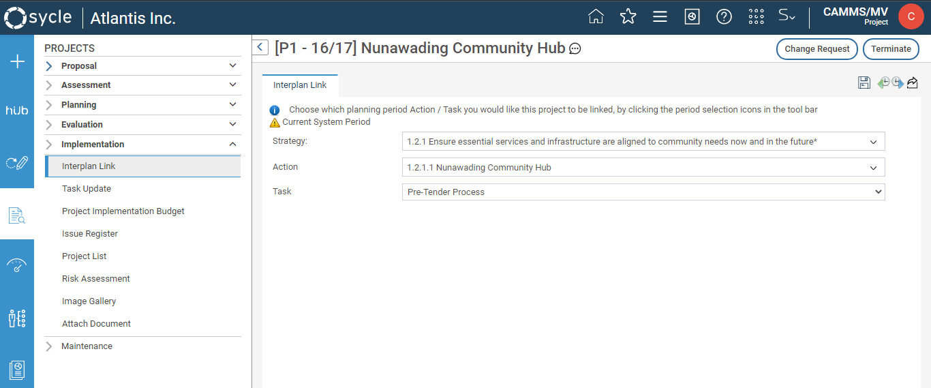Click the Current System Period text

pyautogui.click(x=326, y=122)
